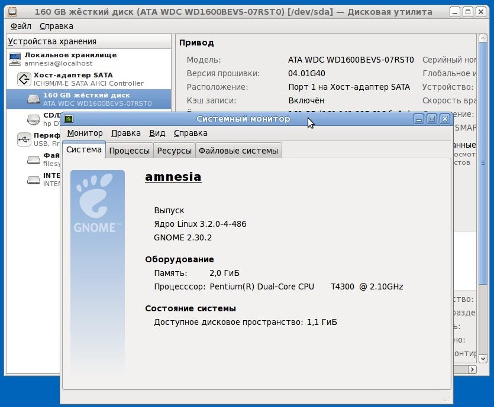The image size is (494, 407).
Task: Click the 160 GB hard disk icon
Action: coord(33,99)
